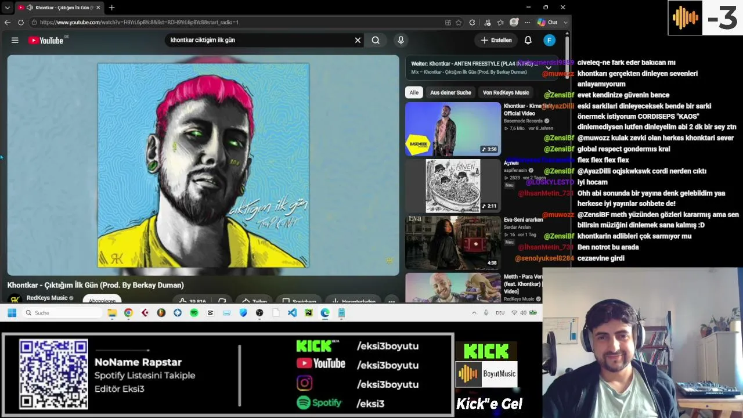Open the DEU keyboard language switcher

click(x=500, y=313)
